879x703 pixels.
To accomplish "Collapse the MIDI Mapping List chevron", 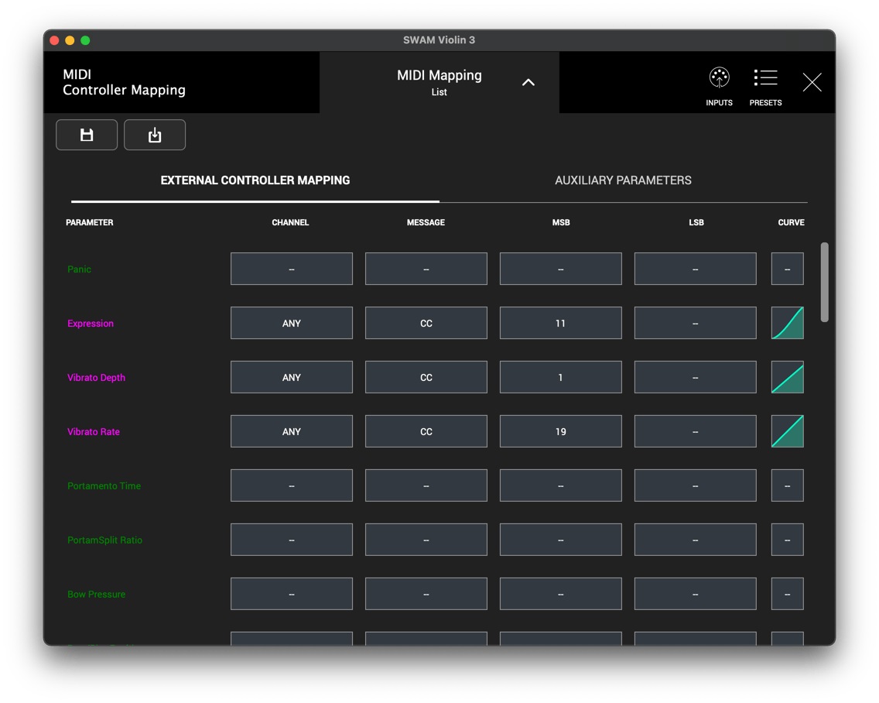I will pyautogui.click(x=528, y=83).
